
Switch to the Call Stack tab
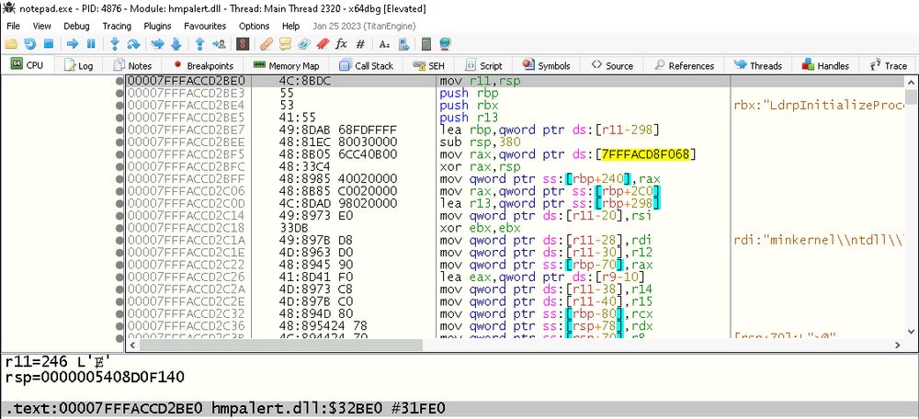(x=367, y=65)
